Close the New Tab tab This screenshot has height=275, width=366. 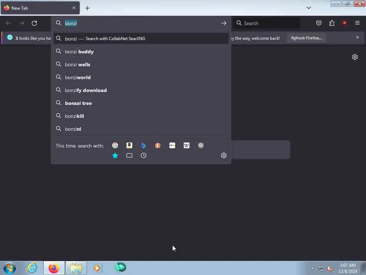click(74, 8)
